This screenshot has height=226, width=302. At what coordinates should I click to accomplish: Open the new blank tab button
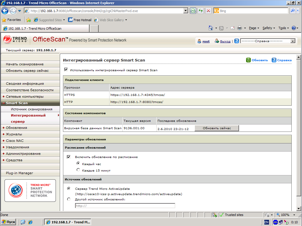click(x=94, y=29)
